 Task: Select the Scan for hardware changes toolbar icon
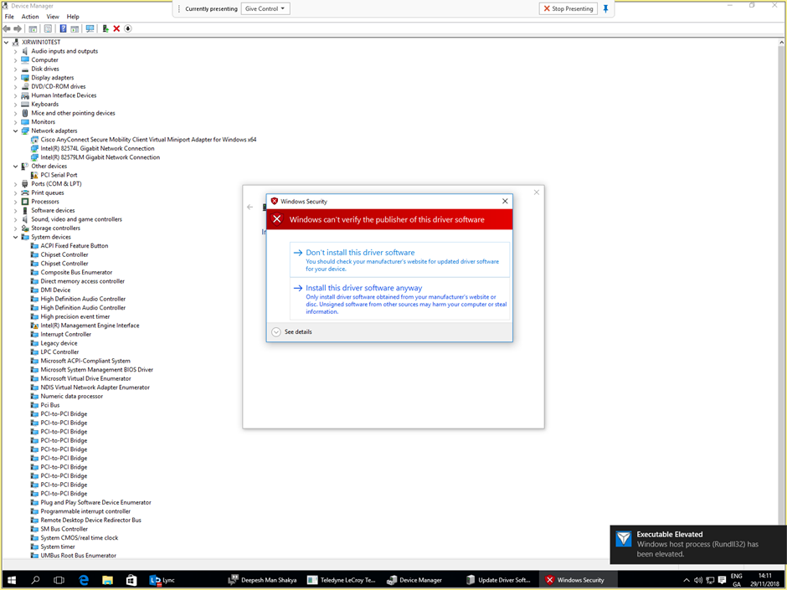tap(90, 28)
